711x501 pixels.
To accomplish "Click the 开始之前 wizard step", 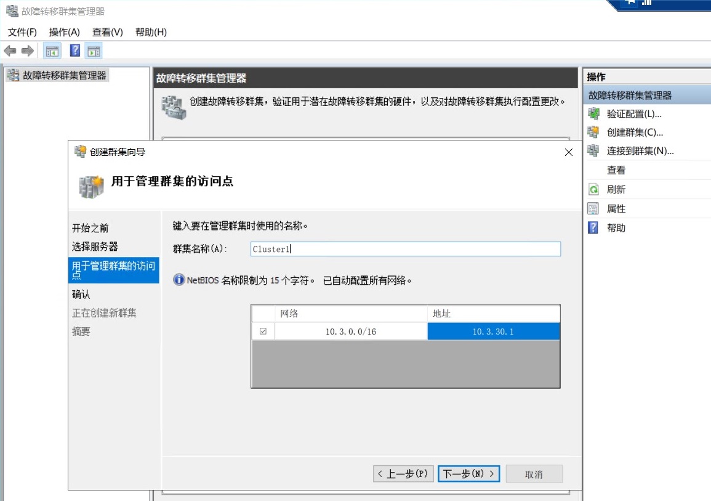I will pyautogui.click(x=90, y=228).
